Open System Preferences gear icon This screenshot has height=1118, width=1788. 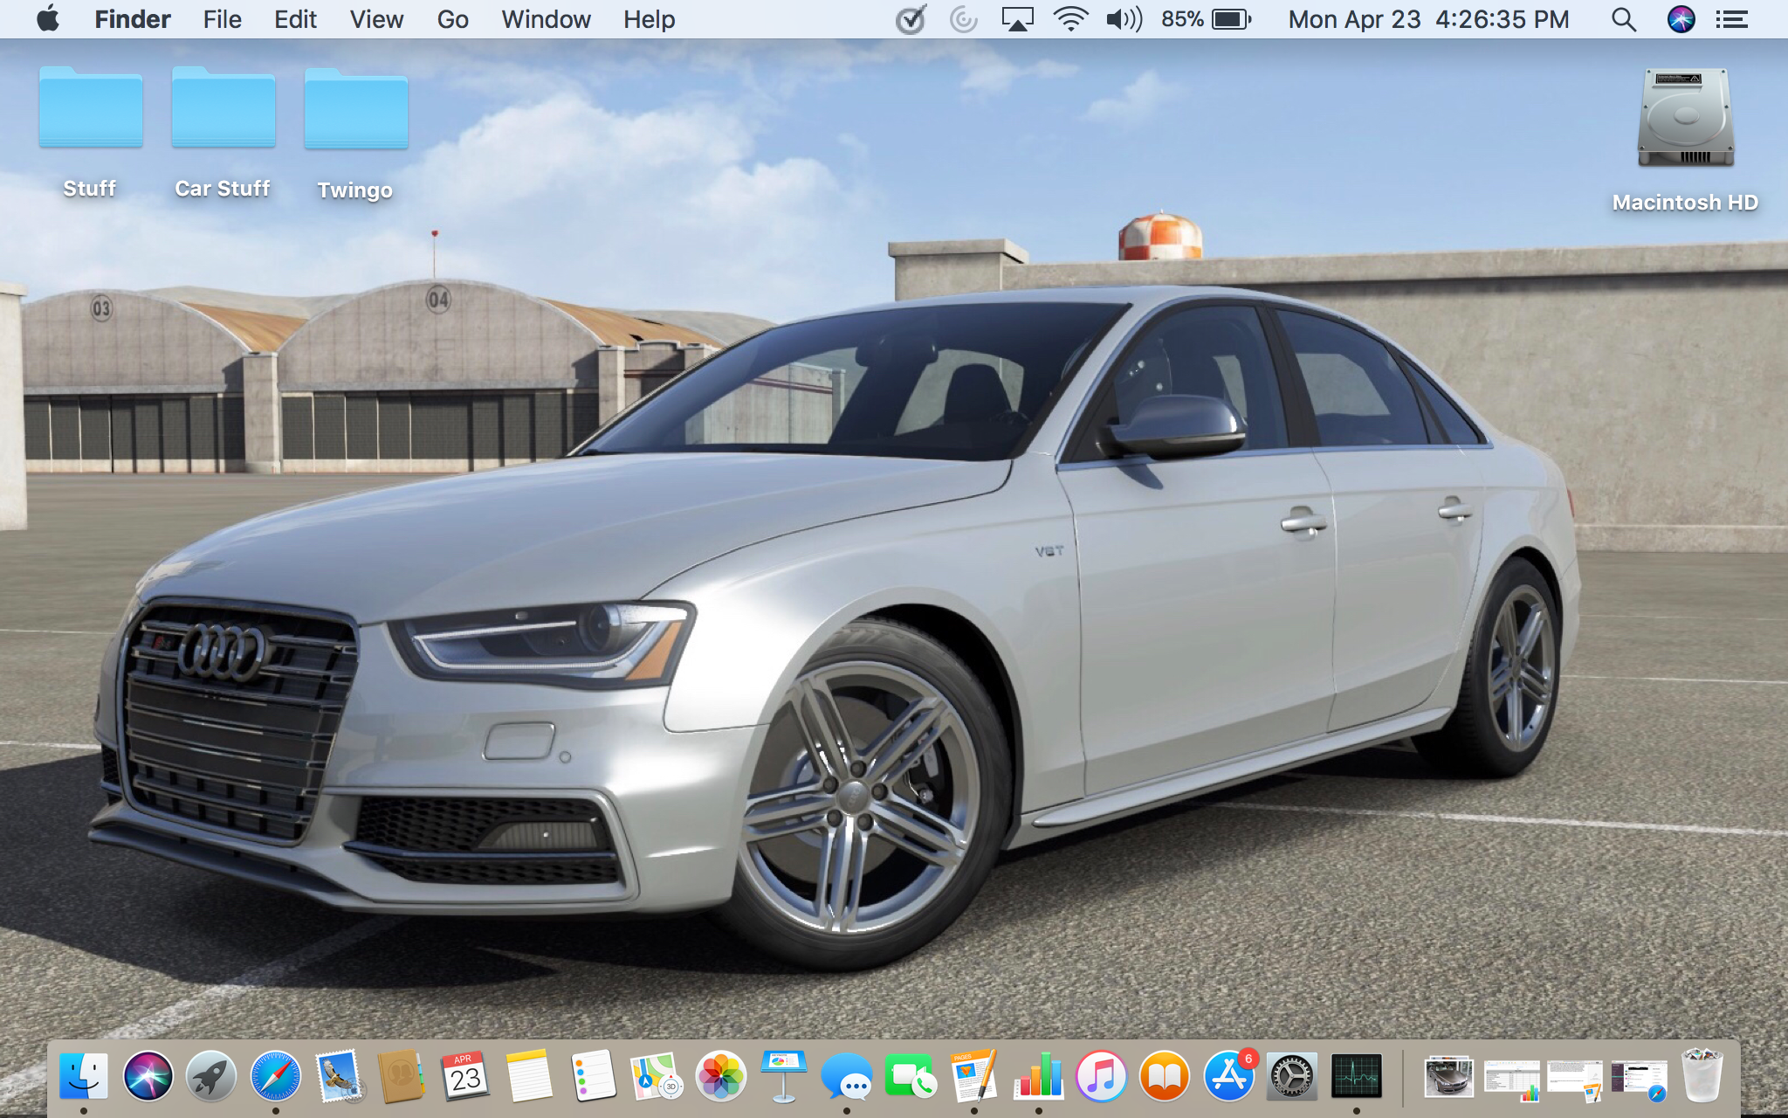point(1292,1076)
